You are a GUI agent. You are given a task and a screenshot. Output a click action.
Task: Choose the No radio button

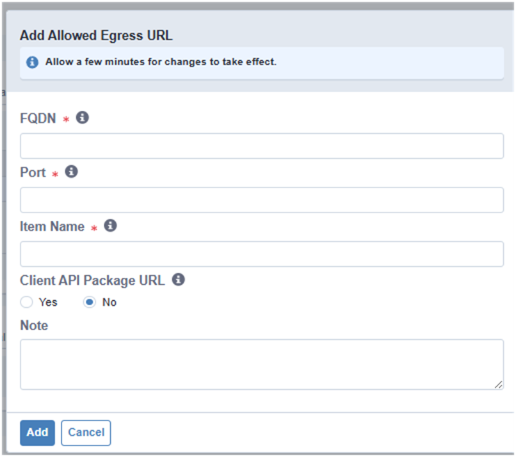point(90,302)
